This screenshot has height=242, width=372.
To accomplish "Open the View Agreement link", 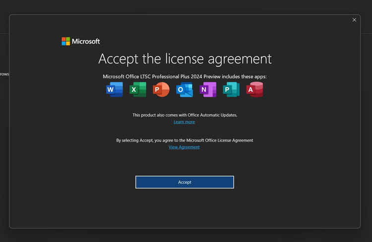I will (184, 147).
